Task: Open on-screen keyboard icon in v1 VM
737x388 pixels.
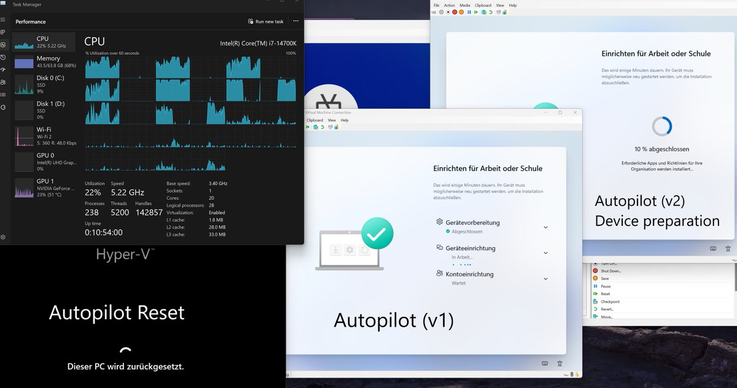Action: [x=545, y=363]
